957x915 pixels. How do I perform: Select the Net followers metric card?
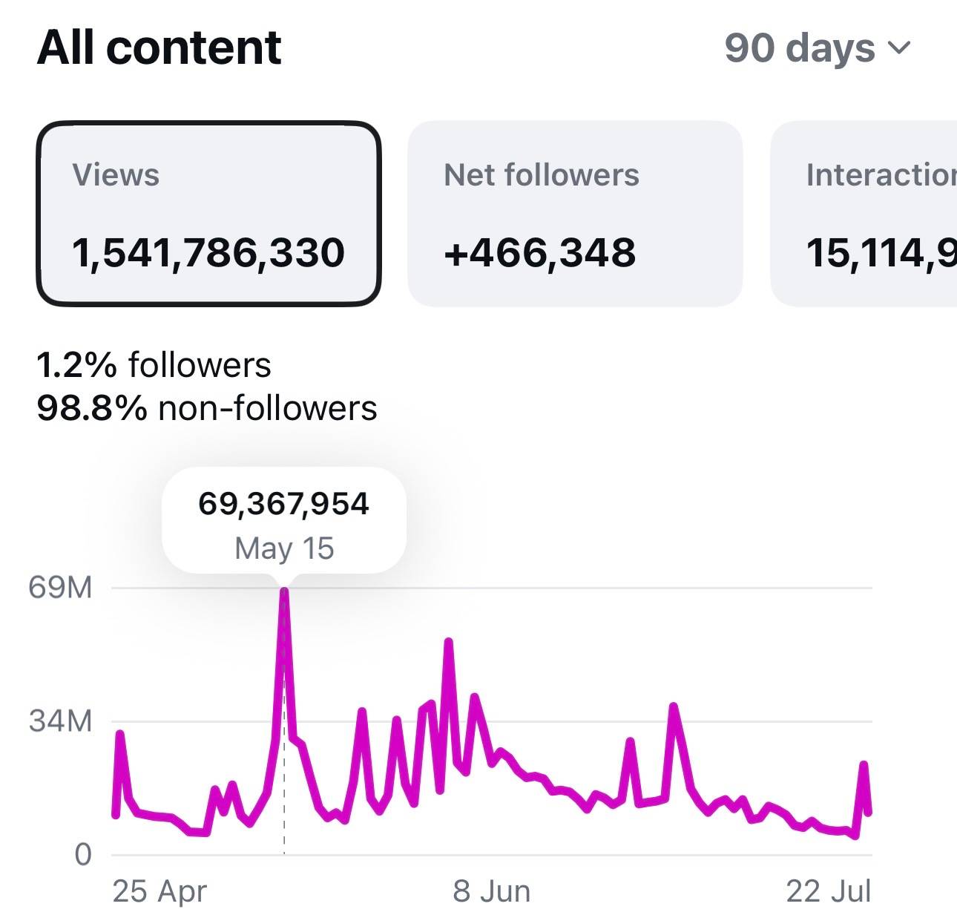tap(575, 214)
